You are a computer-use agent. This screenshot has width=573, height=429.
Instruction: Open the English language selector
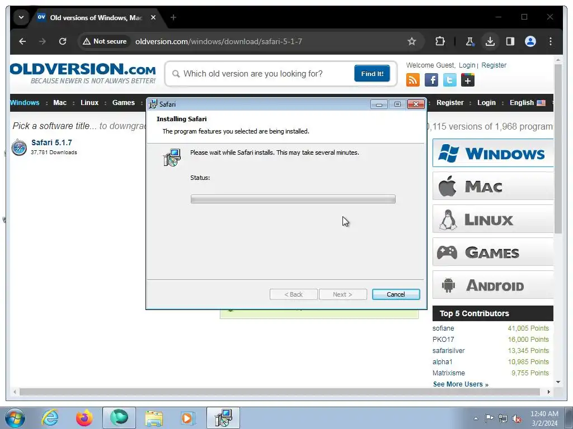coord(527,103)
